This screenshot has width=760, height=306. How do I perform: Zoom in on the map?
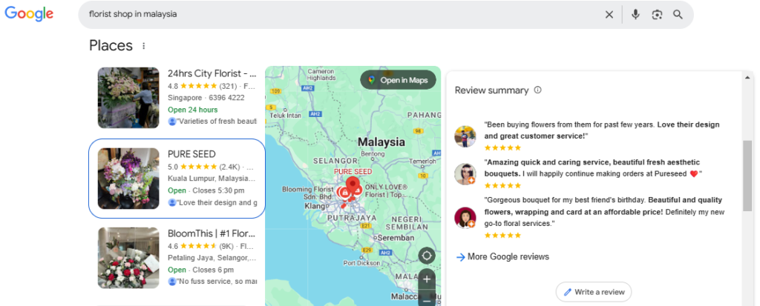(426, 279)
